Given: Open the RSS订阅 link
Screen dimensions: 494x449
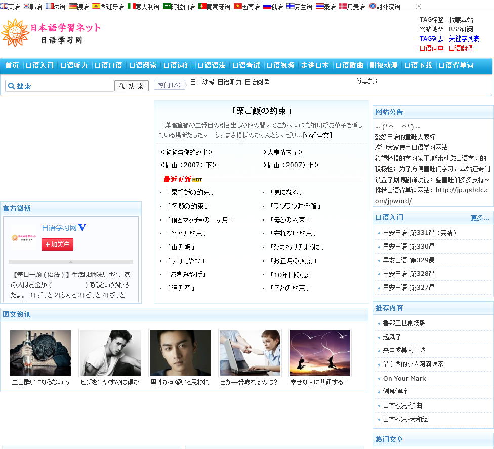Looking at the screenshot, I should [461, 29].
